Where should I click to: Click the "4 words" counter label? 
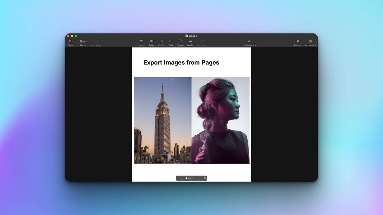pos(190,178)
